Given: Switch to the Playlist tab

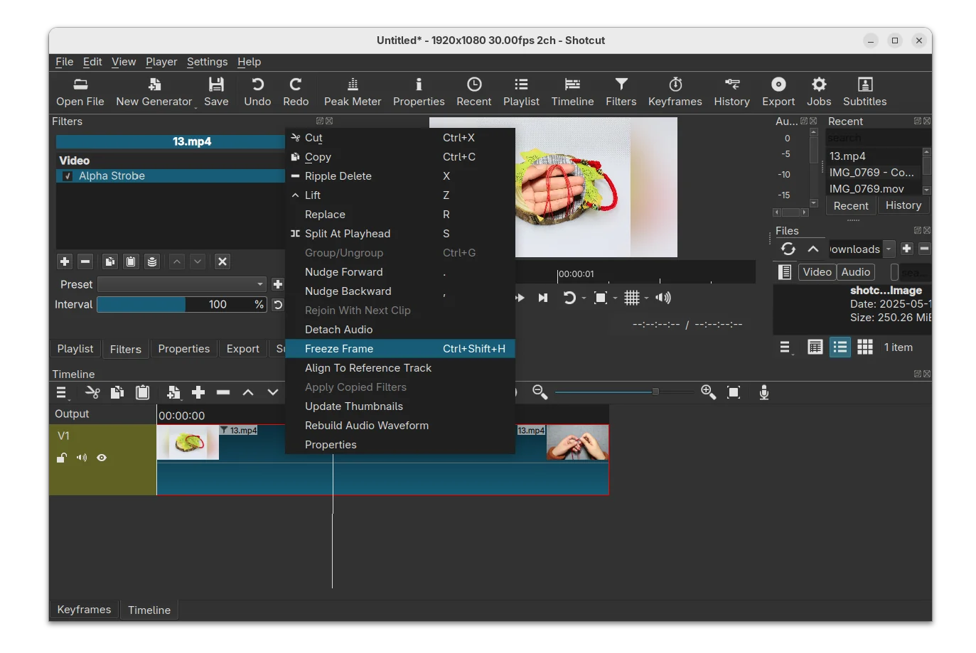Looking at the screenshot, I should coord(75,349).
